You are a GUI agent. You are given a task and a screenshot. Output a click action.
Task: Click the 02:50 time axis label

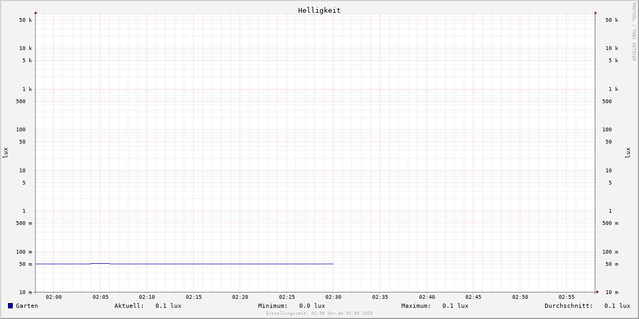tap(520, 297)
